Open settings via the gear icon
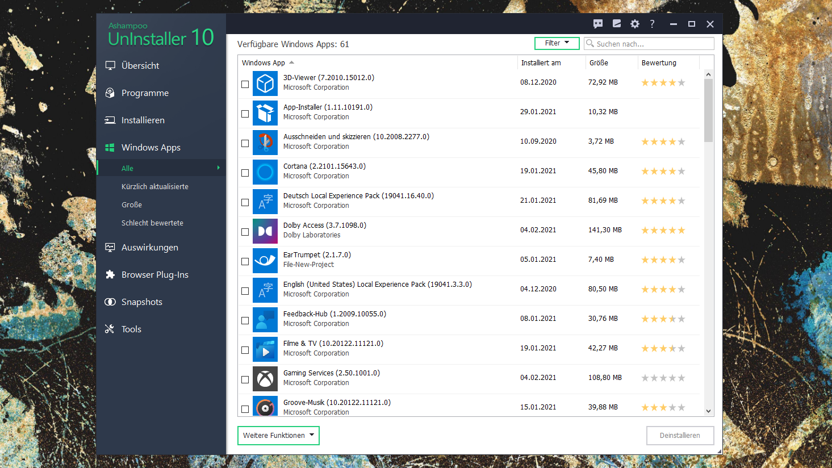The image size is (832, 468). tap(635, 24)
